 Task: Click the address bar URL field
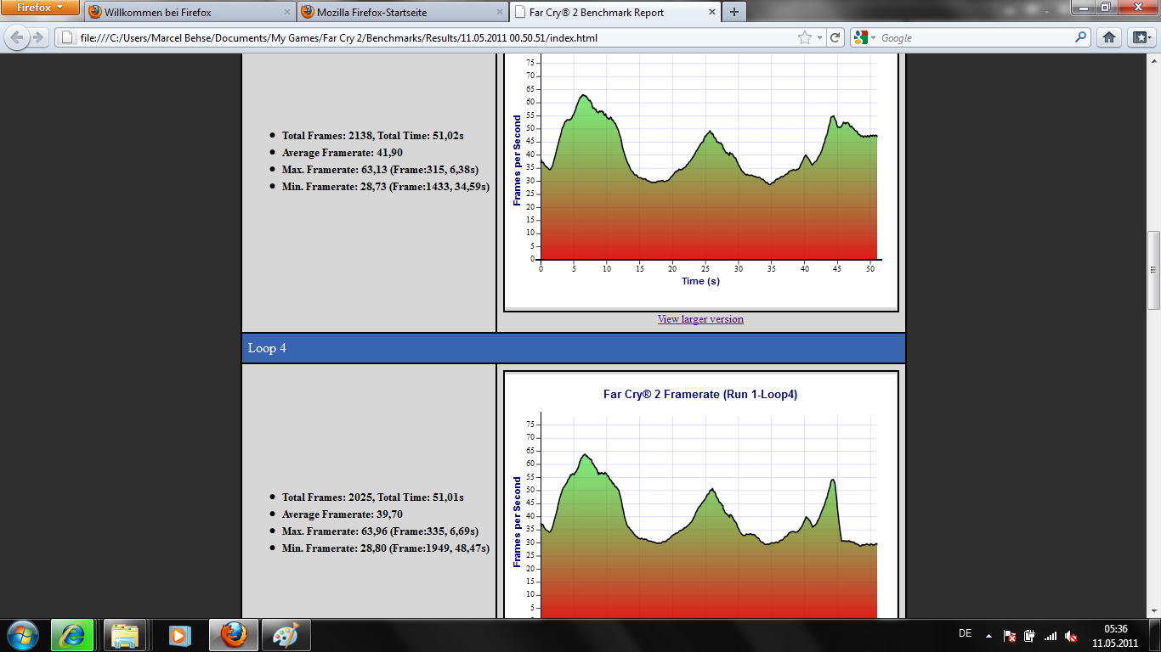click(x=425, y=38)
